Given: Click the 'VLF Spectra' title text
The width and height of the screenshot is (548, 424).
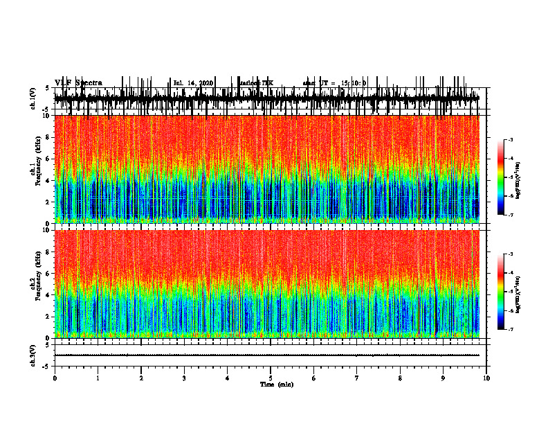Looking at the screenshot, I should click(78, 83).
